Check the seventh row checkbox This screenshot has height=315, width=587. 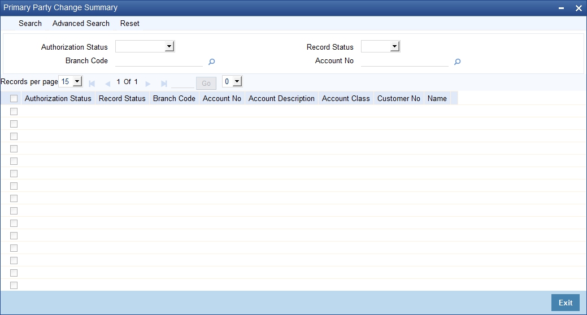pyautogui.click(x=14, y=186)
